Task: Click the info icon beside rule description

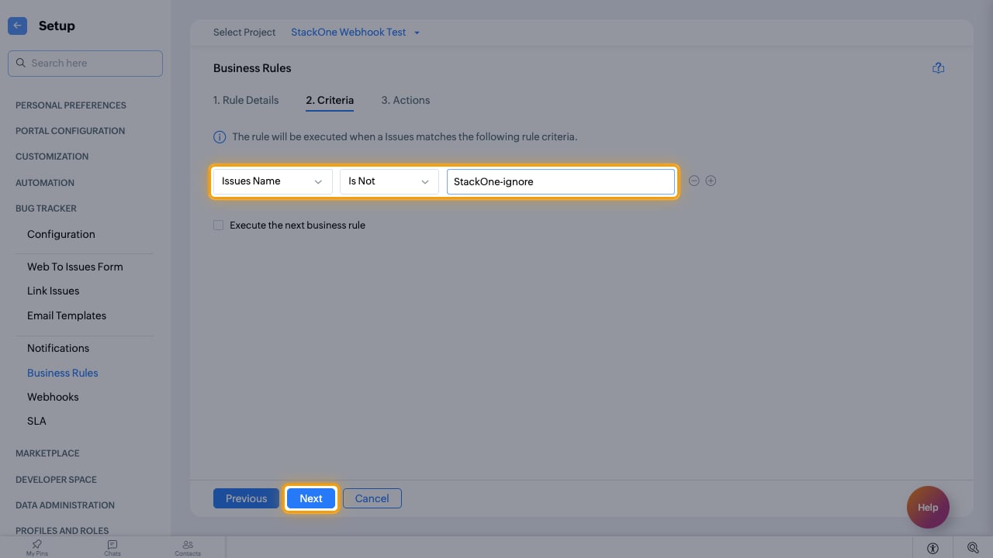Action: point(220,137)
